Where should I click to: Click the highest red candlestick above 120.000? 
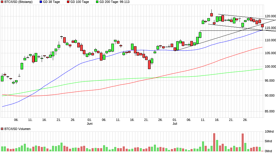point(212,15)
